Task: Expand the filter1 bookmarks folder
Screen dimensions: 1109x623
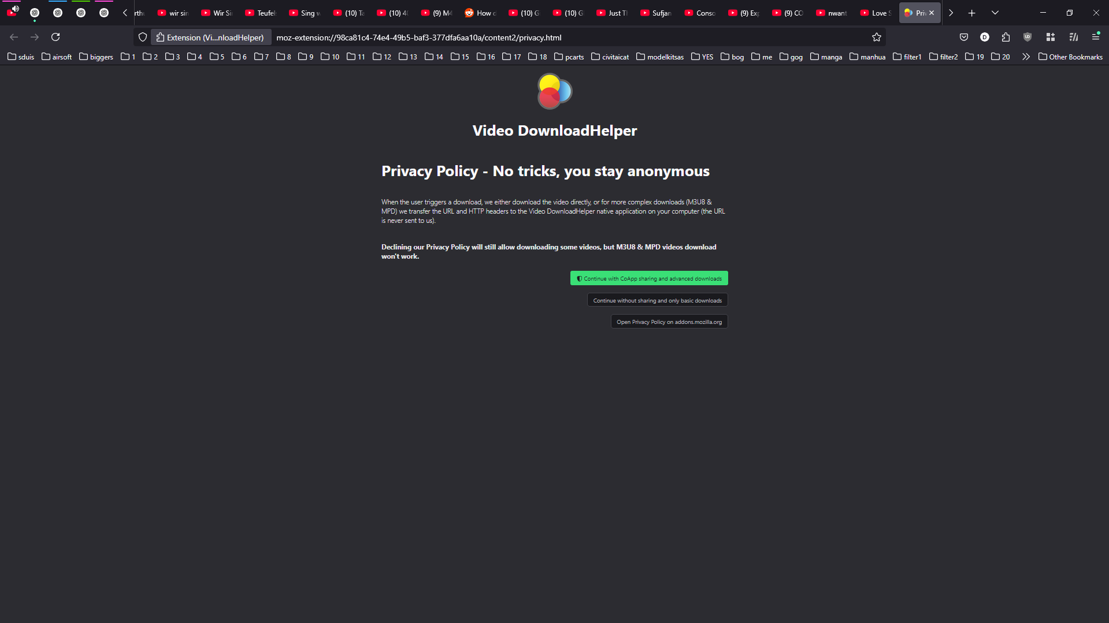Action: pyautogui.click(x=907, y=57)
